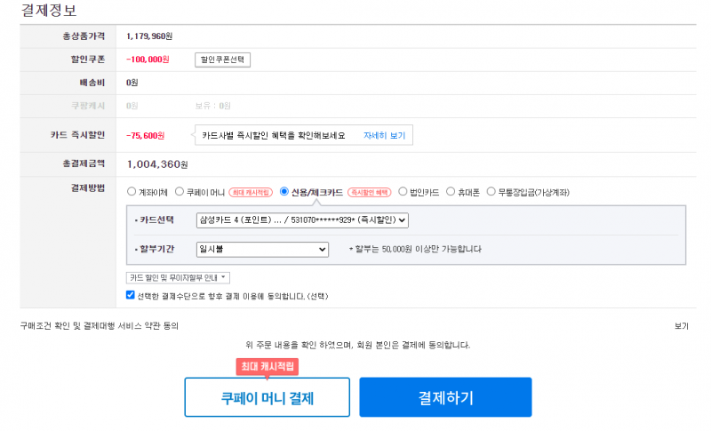Image resolution: width=711 pixels, height=431 pixels.
Task: Click the 카드사별 즉시할인 혜택 info box
Action: click(304, 135)
